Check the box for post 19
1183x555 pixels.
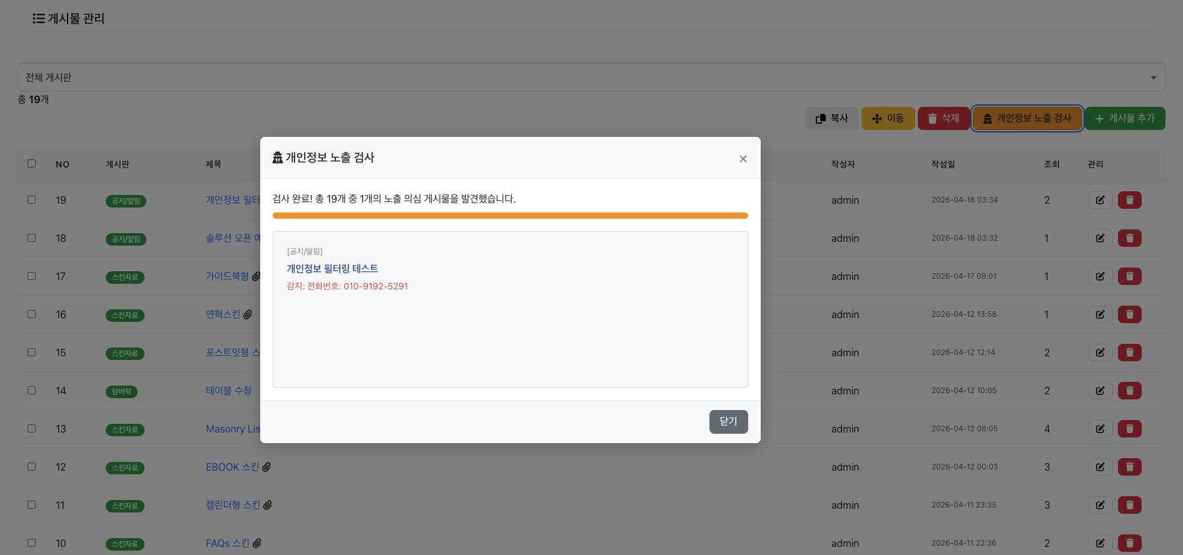coord(31,199)
